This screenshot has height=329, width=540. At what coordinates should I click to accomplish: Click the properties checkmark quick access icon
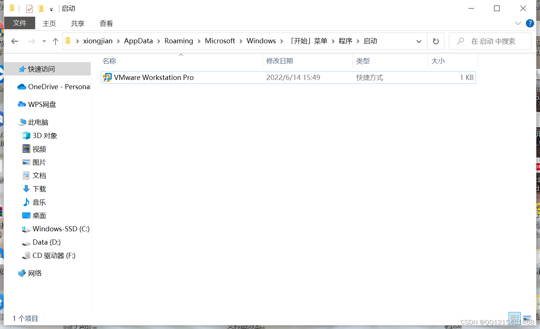(x=30, y=9)
